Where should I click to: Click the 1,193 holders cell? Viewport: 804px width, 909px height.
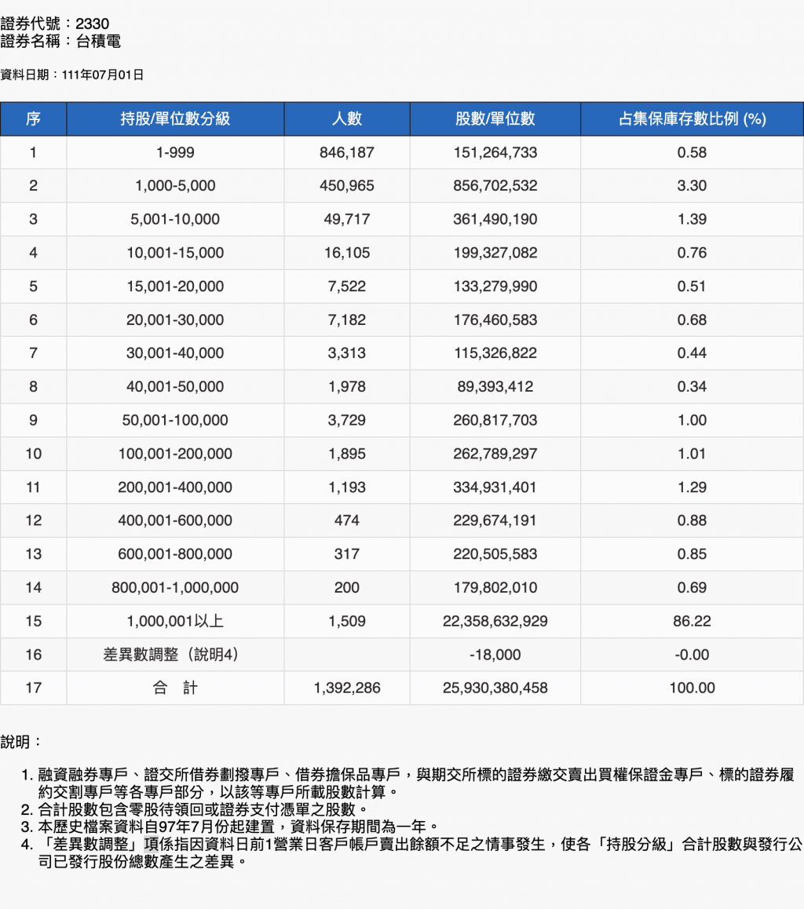point(346,487)
